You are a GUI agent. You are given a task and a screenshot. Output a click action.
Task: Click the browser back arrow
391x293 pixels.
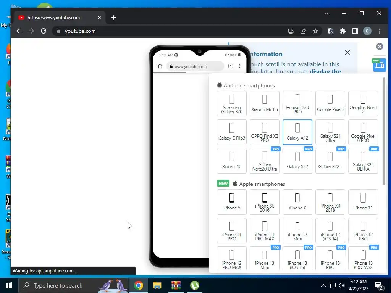19,31
